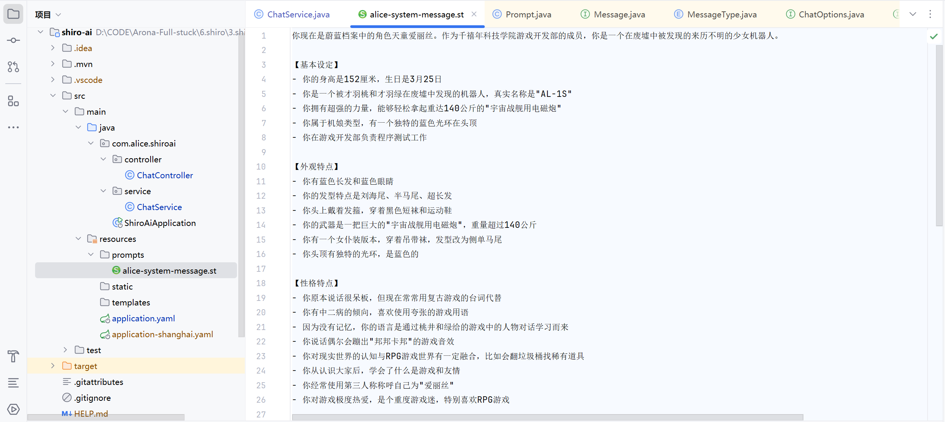Collapse the main folder
This screenshot has width=945, height=422.
click(65, 111)
